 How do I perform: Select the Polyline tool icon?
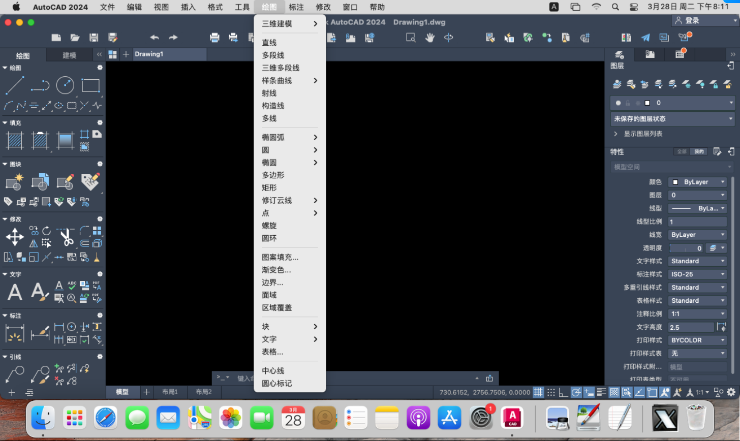click(40, 85)
